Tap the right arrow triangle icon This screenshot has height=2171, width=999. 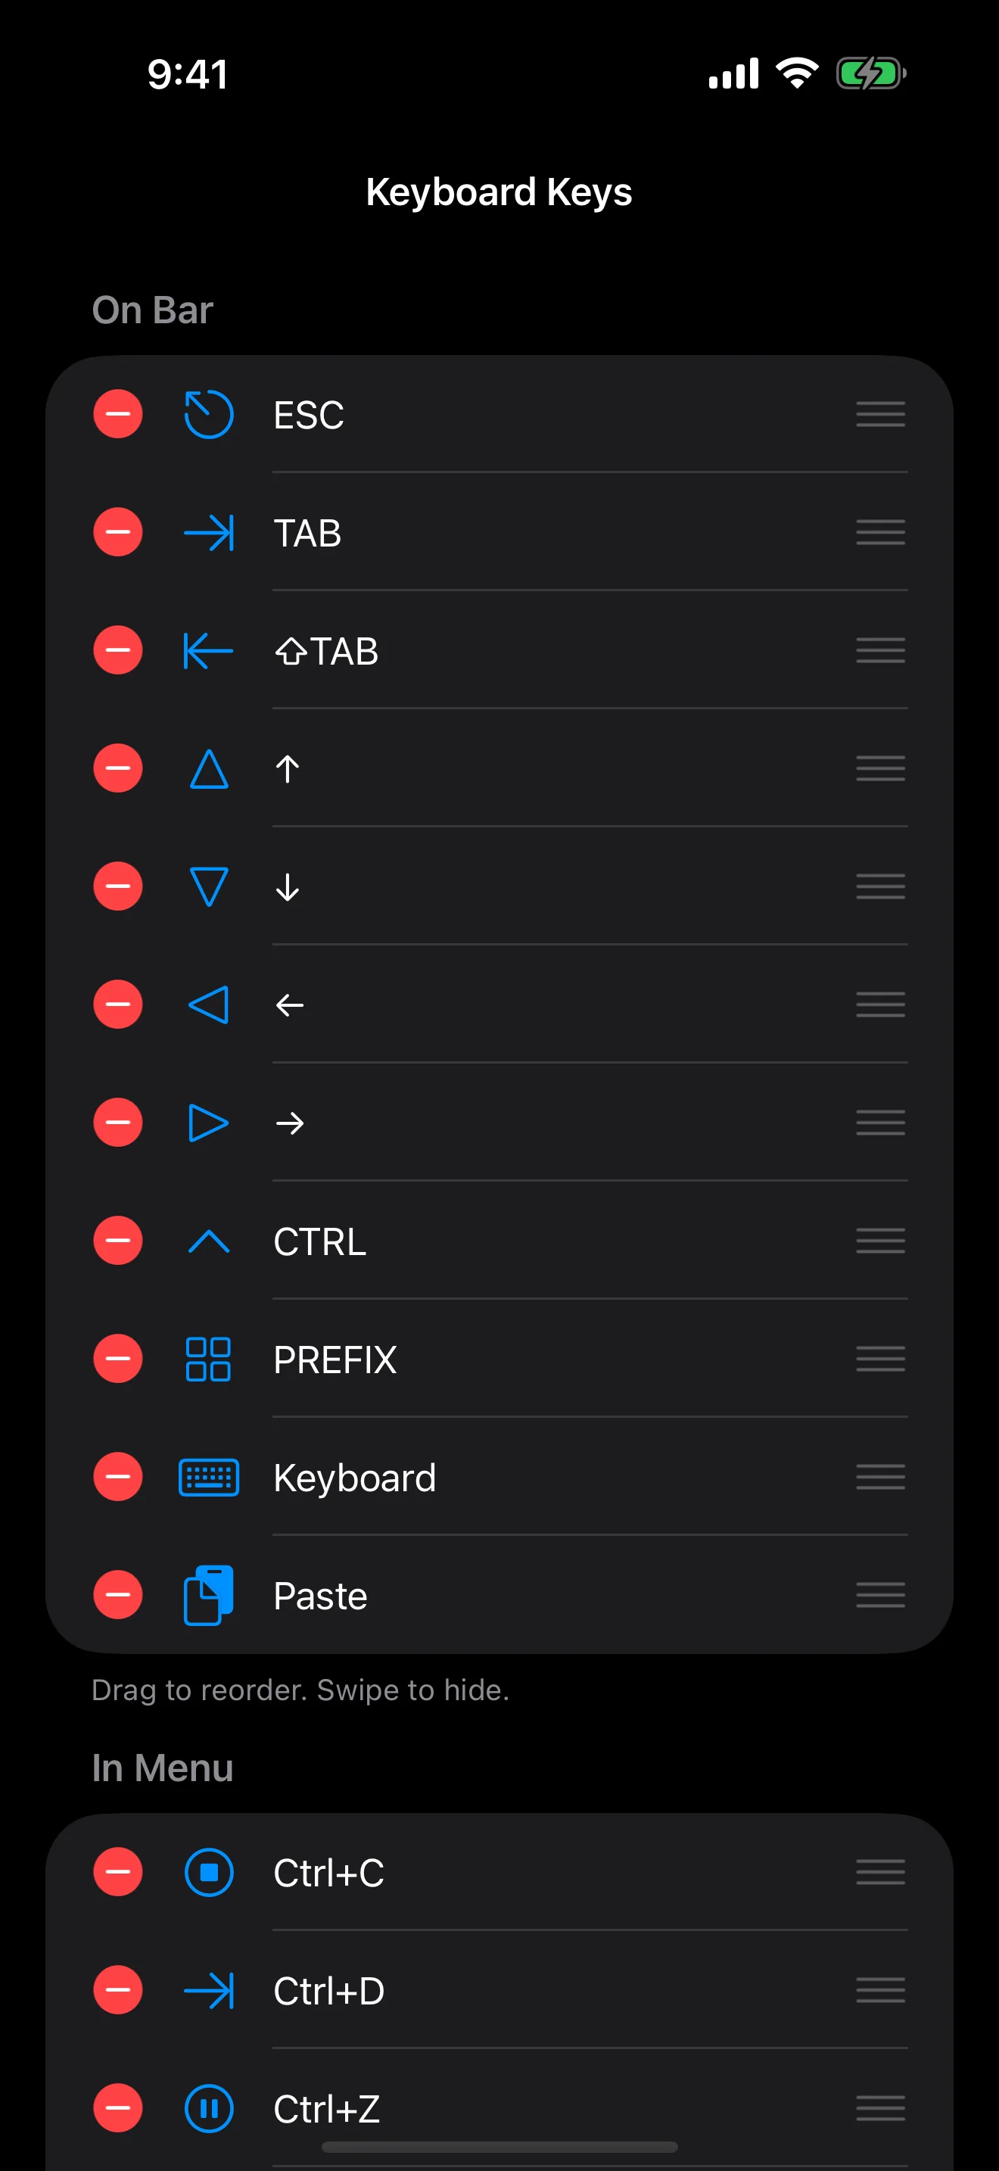[208, 1123]
